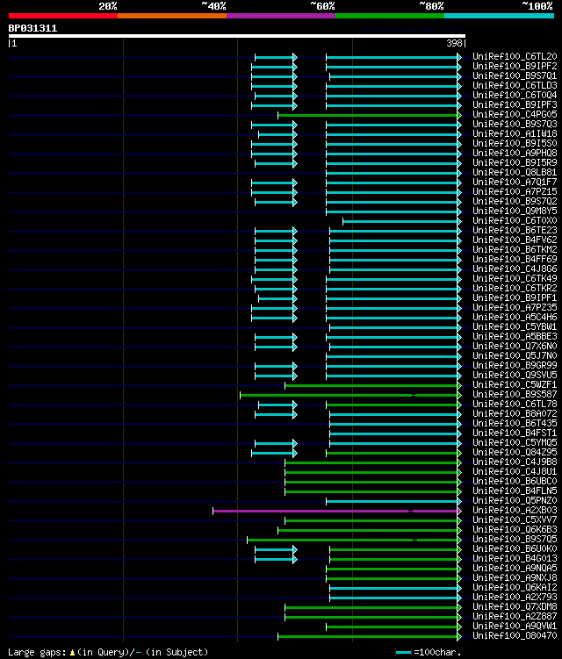Click the UniRef100_C4PG05 label
This screenshot has width=562, height=659.
pyautogui.click(x=515, y=114)
